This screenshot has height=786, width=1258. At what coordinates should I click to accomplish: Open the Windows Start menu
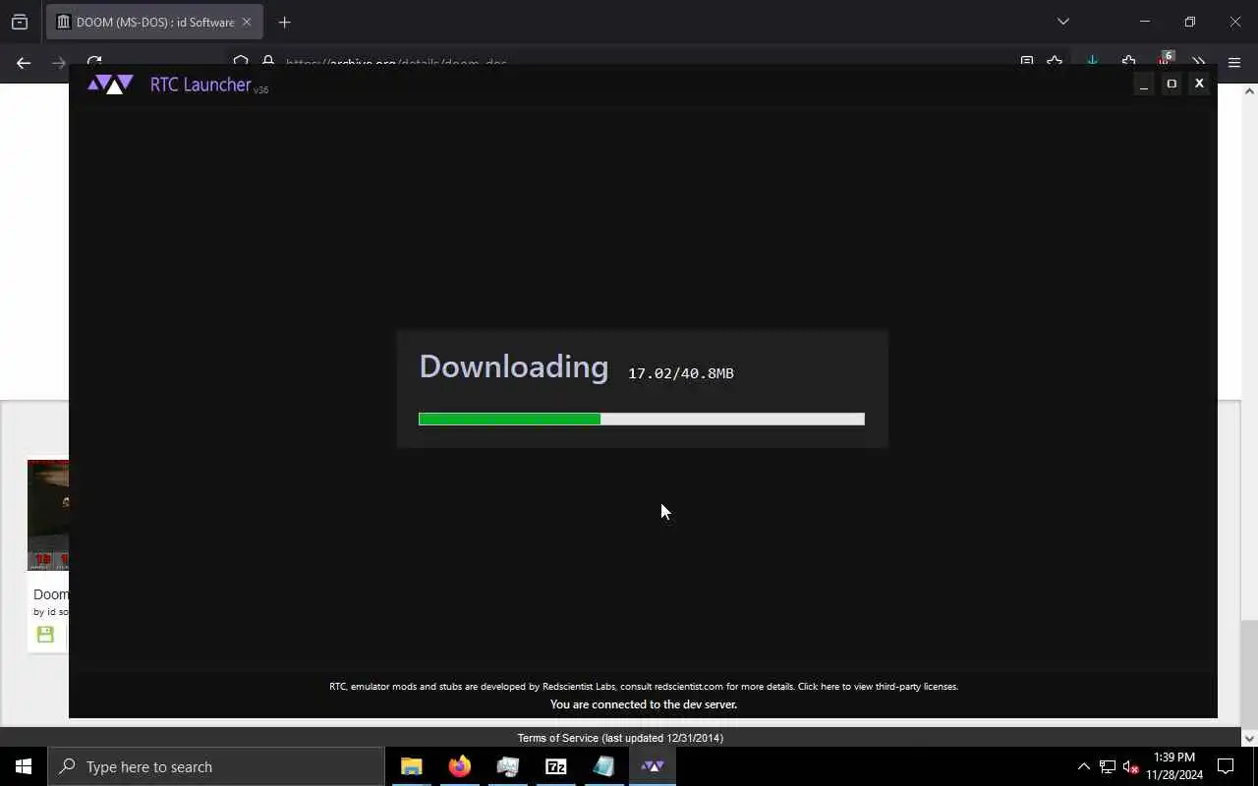[x=24, y=766]
